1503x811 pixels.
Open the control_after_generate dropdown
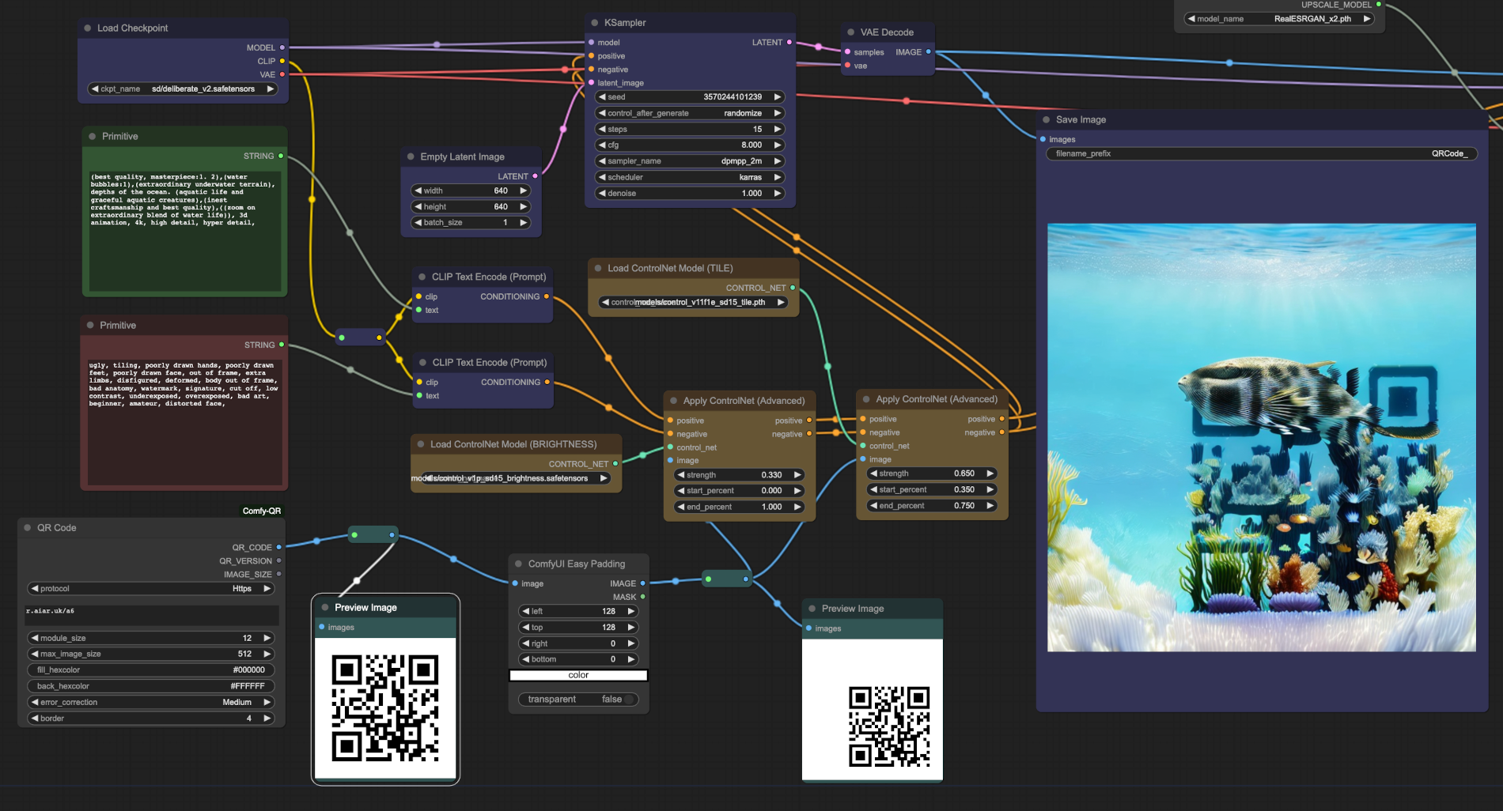pos(689,113)
